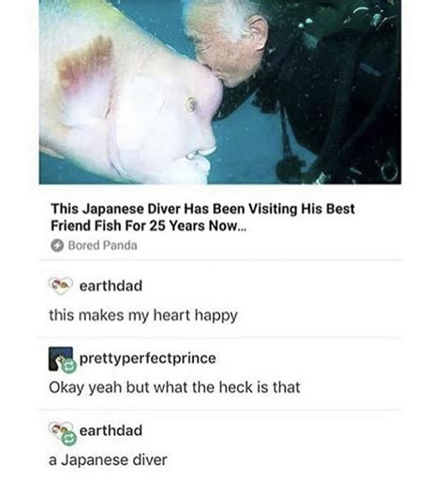The height and width of the screenshot is (479, 444).
Task: Select the reply 'a Japanese diver'
Action: point(108,460)
